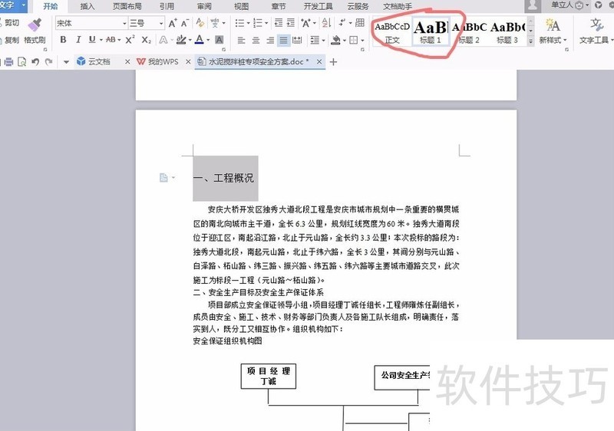Apply the paragraph shading paint bucket
This screenshot has width=614, height=431.
335,40
